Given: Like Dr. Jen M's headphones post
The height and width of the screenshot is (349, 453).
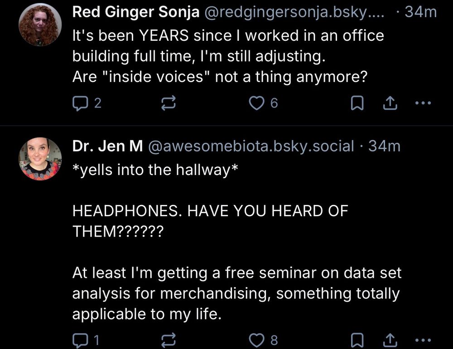Looking at the screenshot, I should pyautogui.click(x=257, y=340).
